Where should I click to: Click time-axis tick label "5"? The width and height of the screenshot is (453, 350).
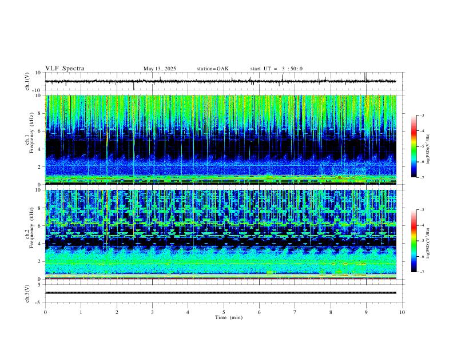224,312
